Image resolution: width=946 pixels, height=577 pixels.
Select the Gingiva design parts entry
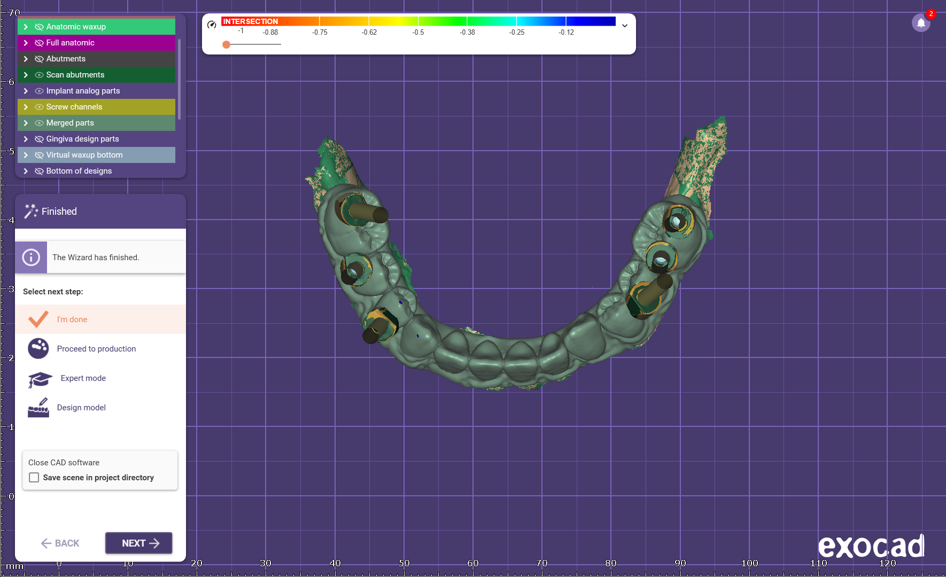point(82,139)
